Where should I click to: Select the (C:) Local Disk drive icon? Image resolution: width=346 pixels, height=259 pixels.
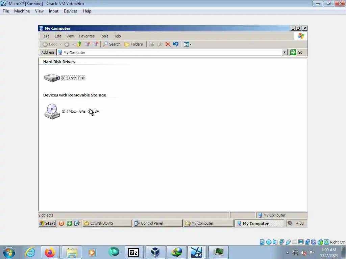tap(52, 78)
